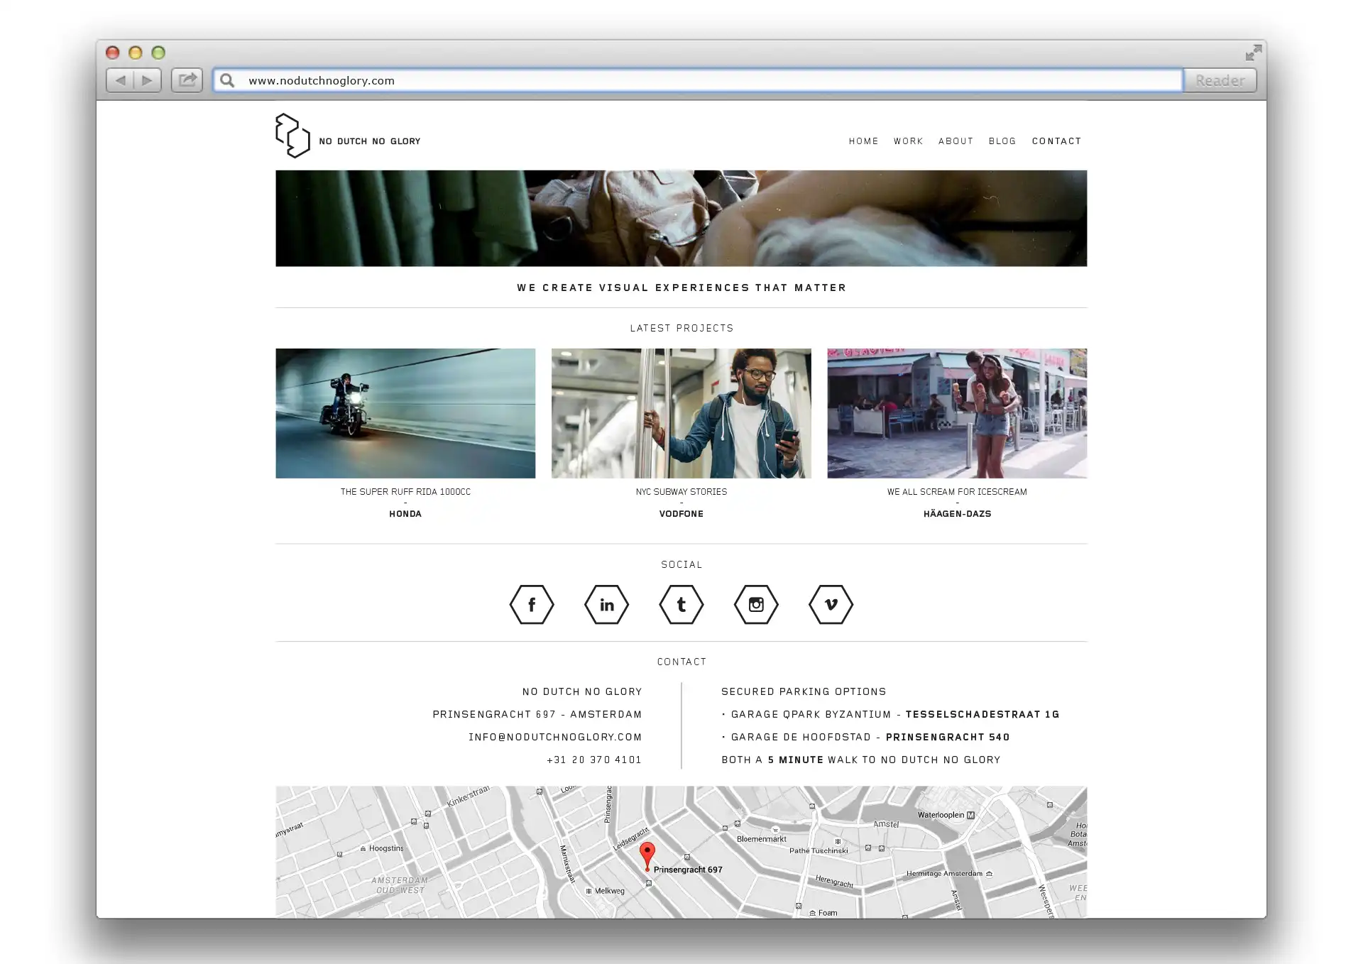Click the info@nodutchnoglory.com email link
The height and width of the screenshot is (964, 1363).
click(554, 737)
